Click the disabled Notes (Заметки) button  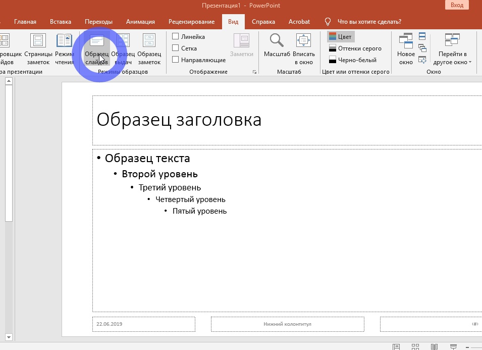(242, 45)
